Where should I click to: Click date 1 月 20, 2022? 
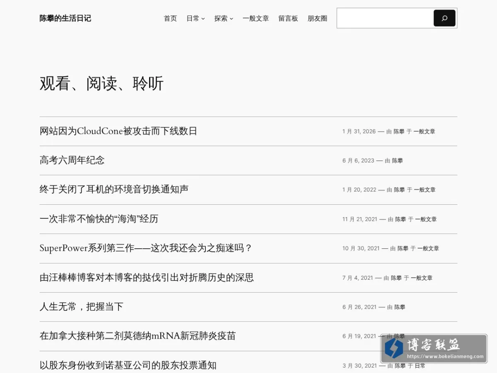click(x=359, y=190)
